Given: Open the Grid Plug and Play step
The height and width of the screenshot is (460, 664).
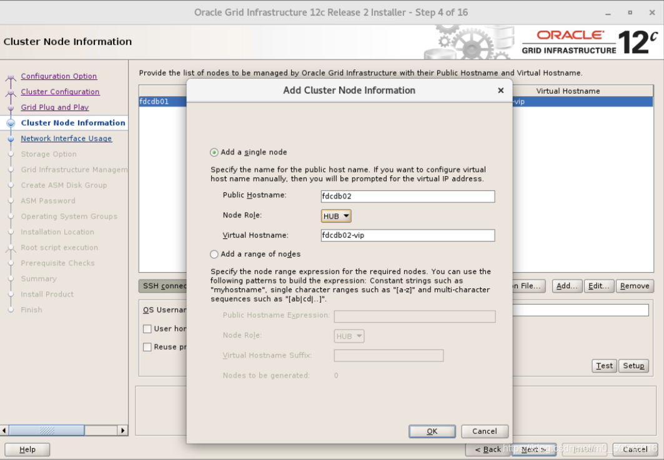Looking at the screenshot, I should (x=54, y=107).
